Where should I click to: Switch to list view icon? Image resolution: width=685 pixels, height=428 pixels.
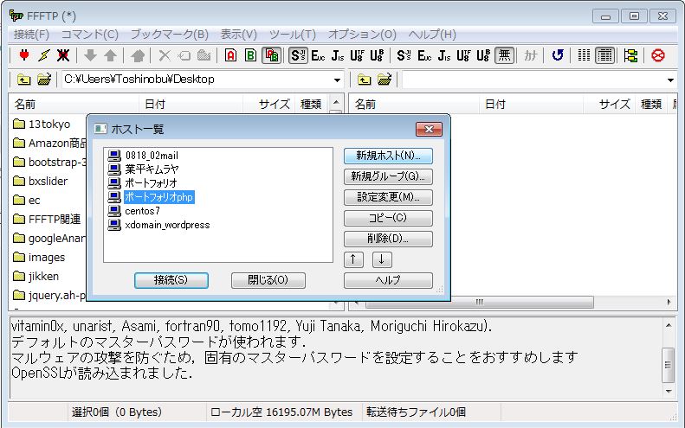tap(584, 55)
